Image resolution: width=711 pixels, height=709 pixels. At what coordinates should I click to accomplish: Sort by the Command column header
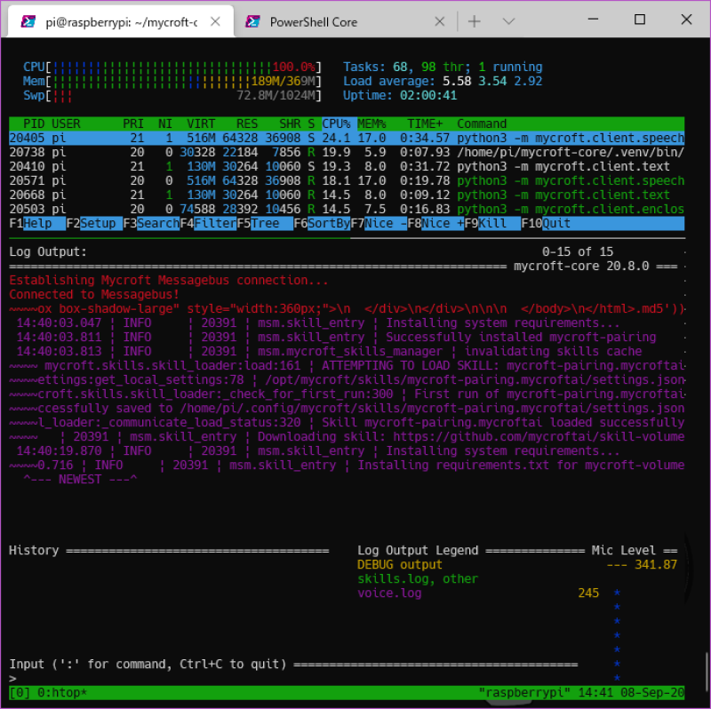click(x=482, y=123)
